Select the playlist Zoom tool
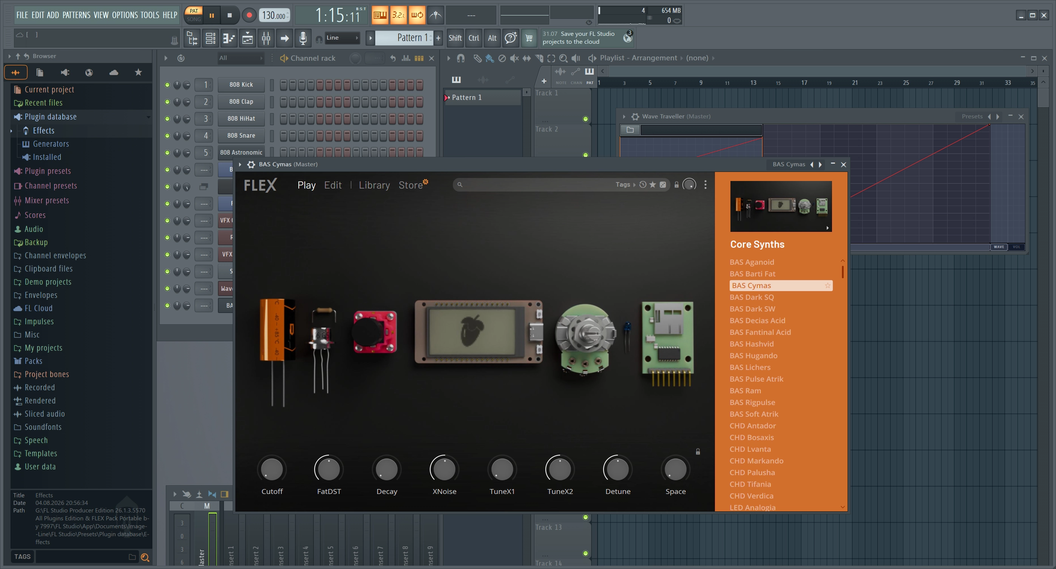1056x569 pixels. point(564,58)
